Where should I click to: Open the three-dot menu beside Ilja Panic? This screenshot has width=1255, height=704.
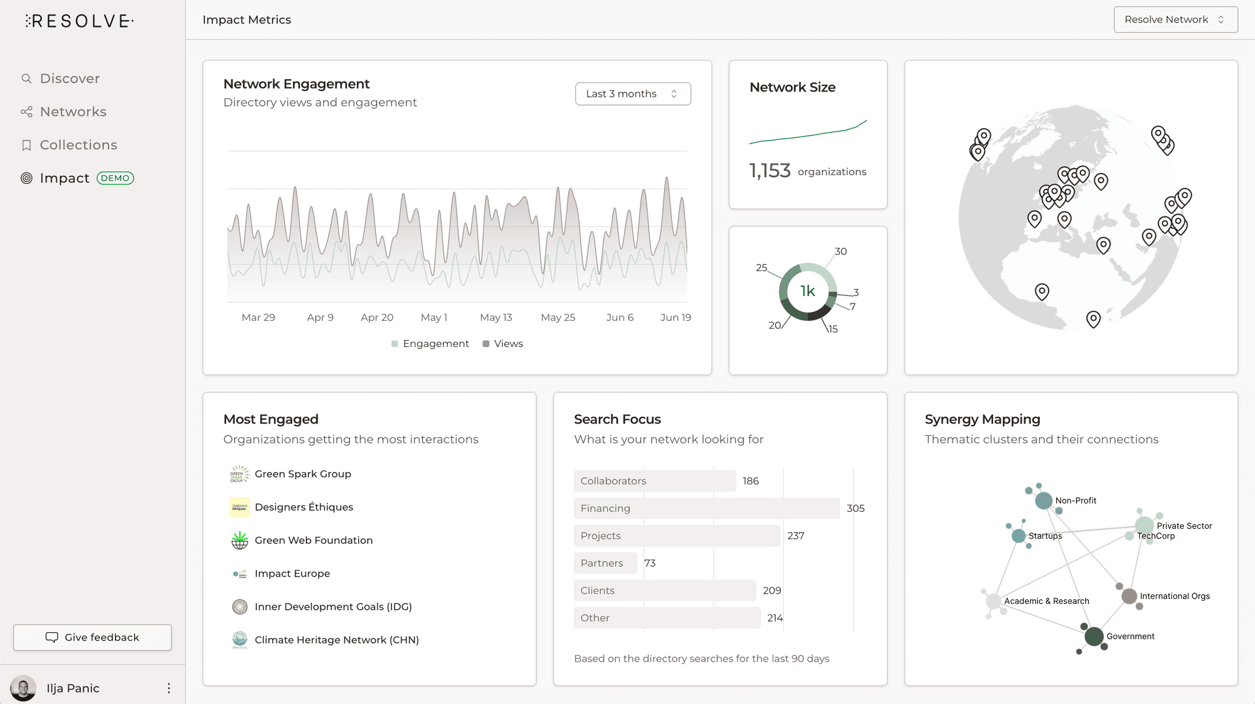pos(169,688)
